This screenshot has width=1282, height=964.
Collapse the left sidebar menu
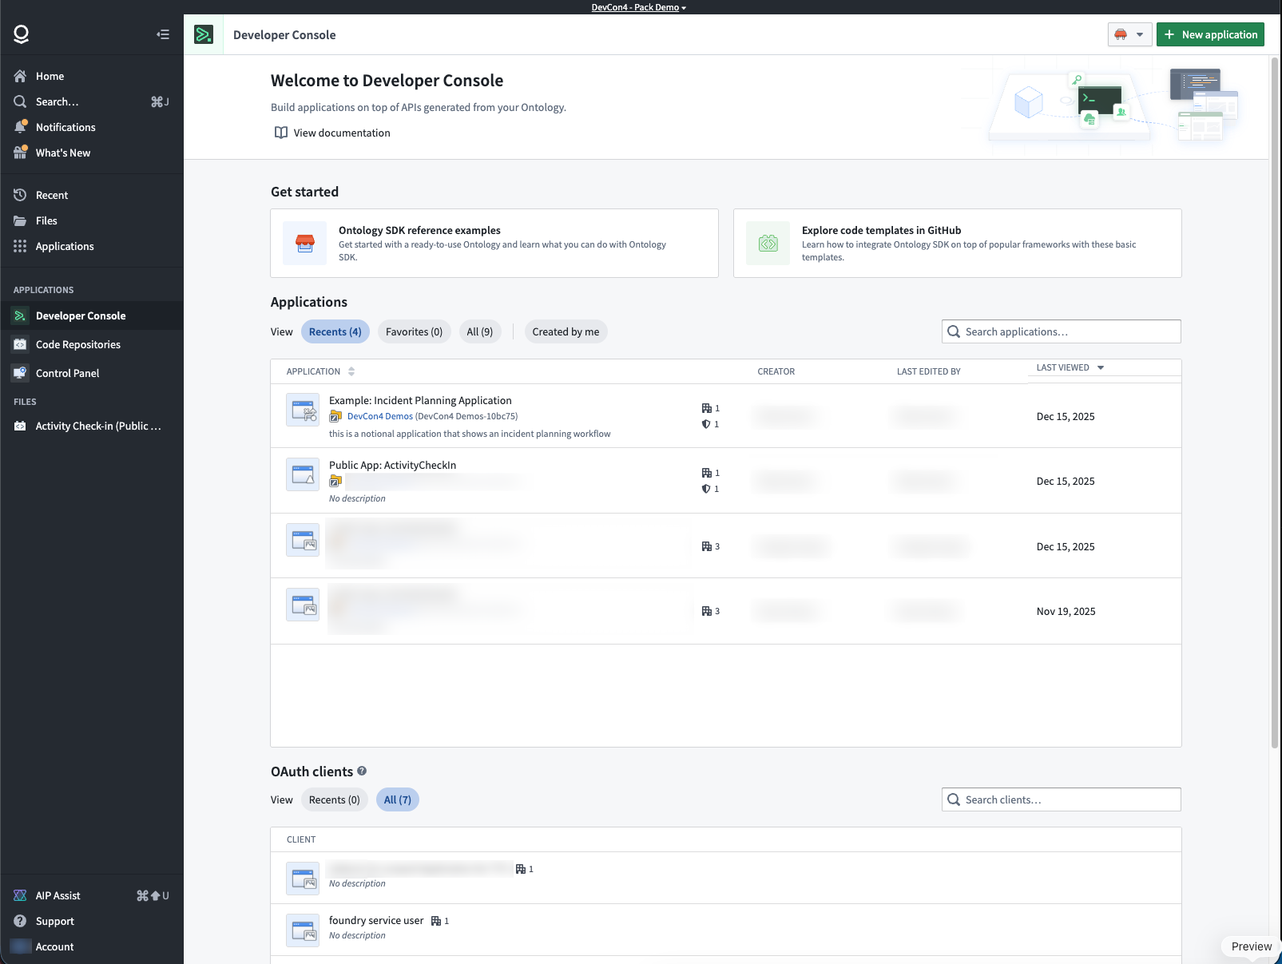163,34
